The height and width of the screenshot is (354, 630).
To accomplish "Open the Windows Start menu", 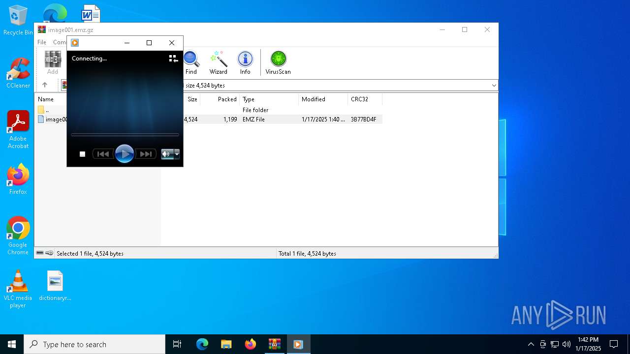I will 12,344.
